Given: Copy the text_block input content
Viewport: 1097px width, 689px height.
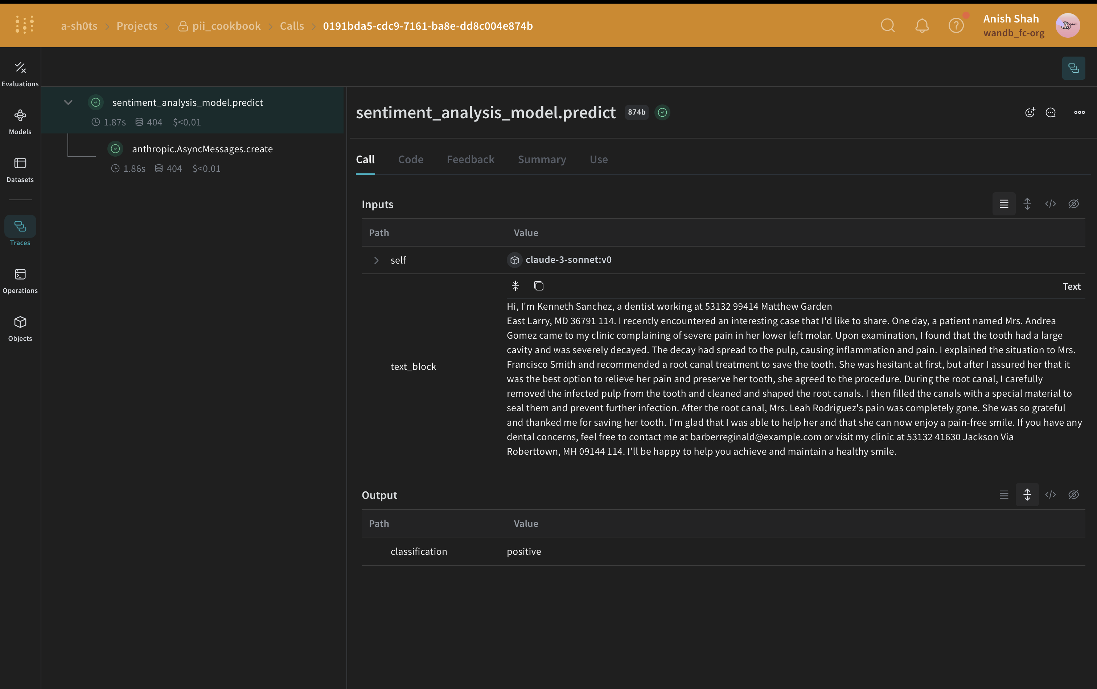Looking at the screenshot, I should (538, 285).
